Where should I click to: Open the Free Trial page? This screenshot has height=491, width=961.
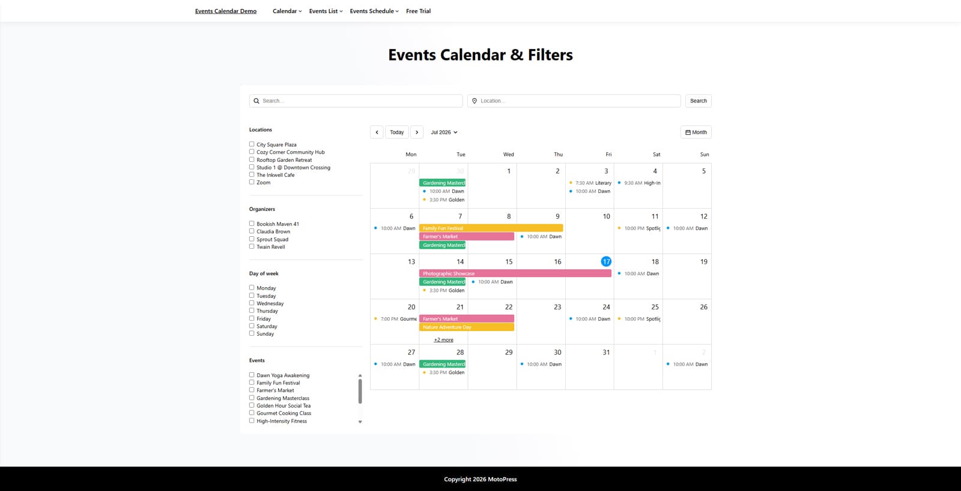coord(418,11)
